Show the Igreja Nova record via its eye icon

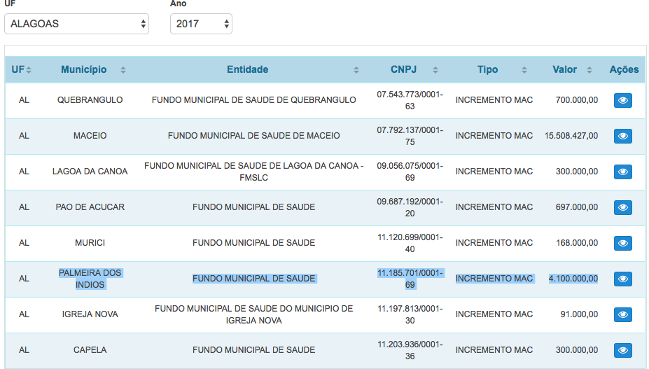[x=622, y=314]
